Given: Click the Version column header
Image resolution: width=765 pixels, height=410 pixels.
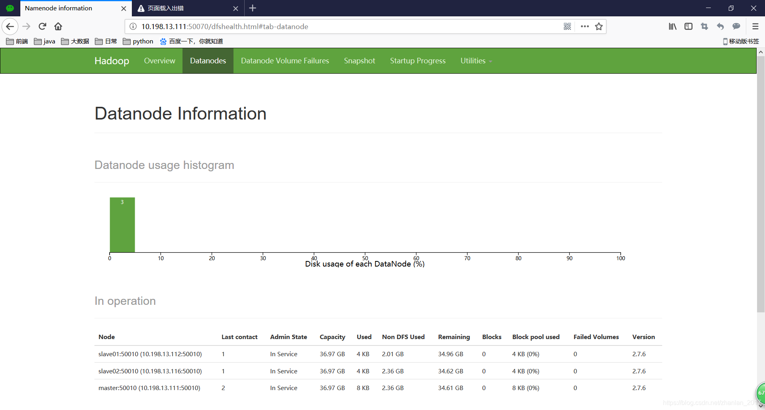Looking at the screenshot, I should 643,337.
